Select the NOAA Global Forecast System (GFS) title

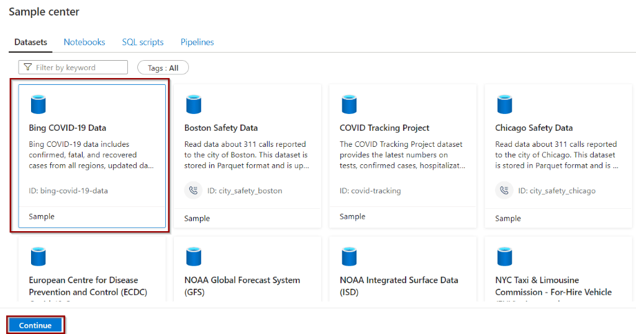(x=242, y=286)
